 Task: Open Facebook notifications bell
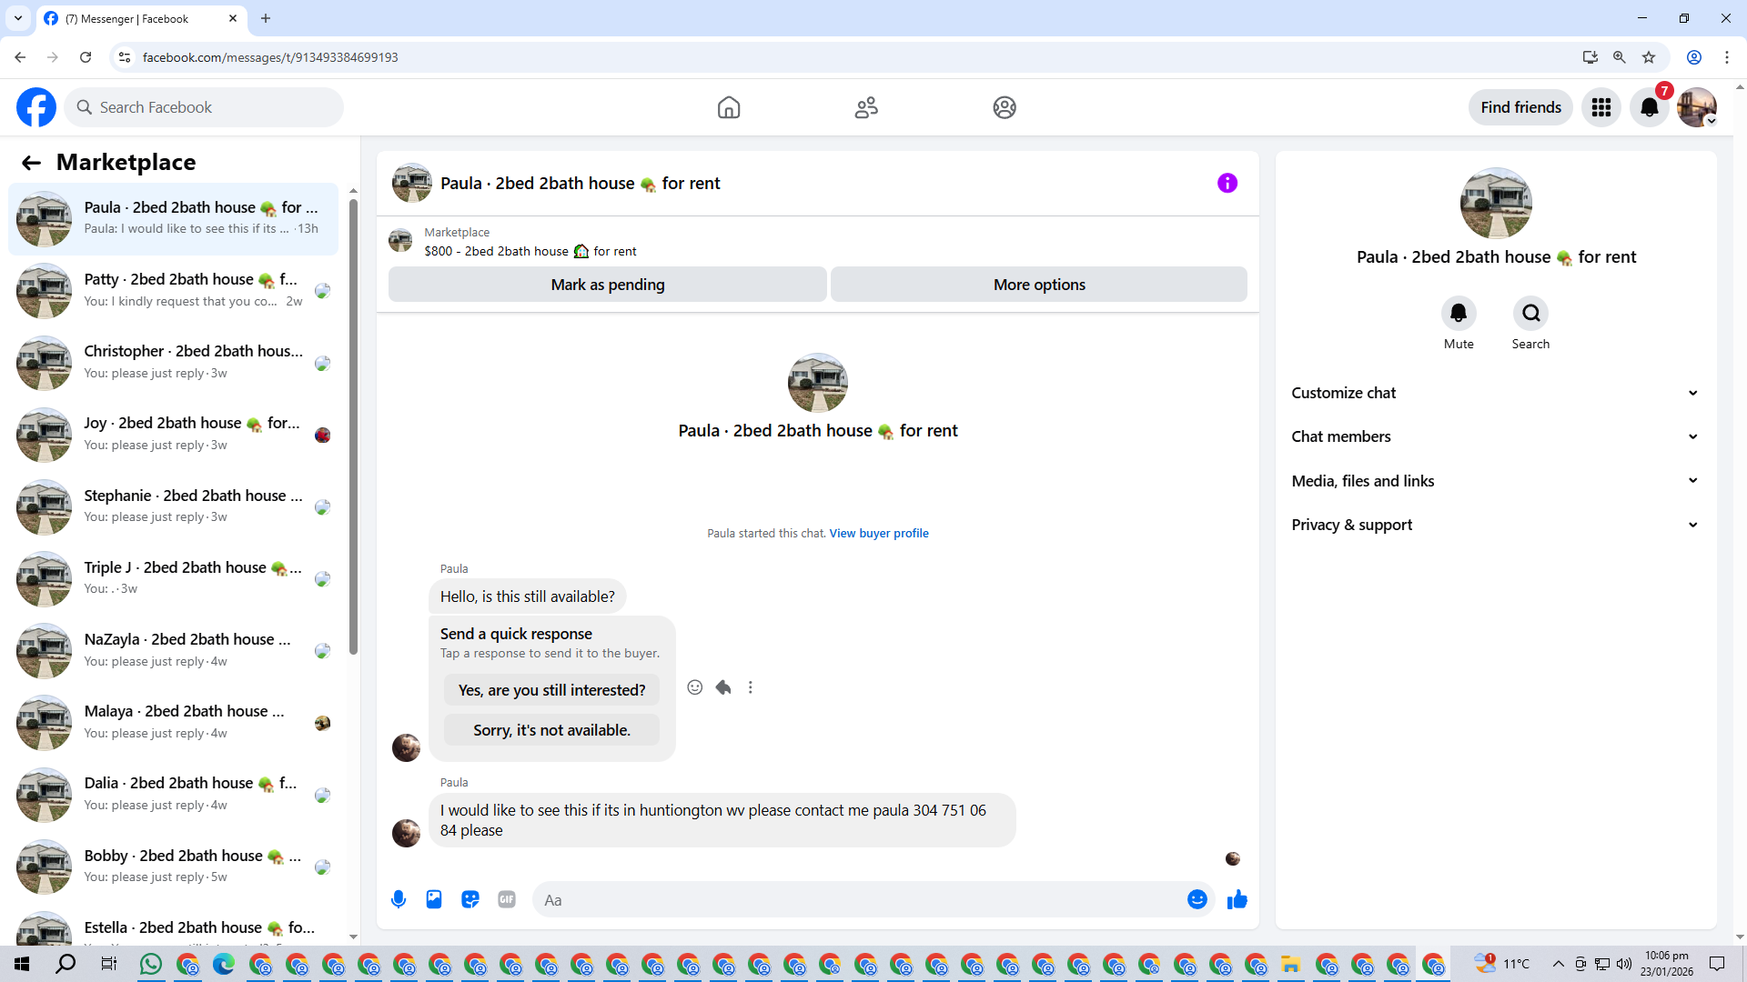point(1649,107)
